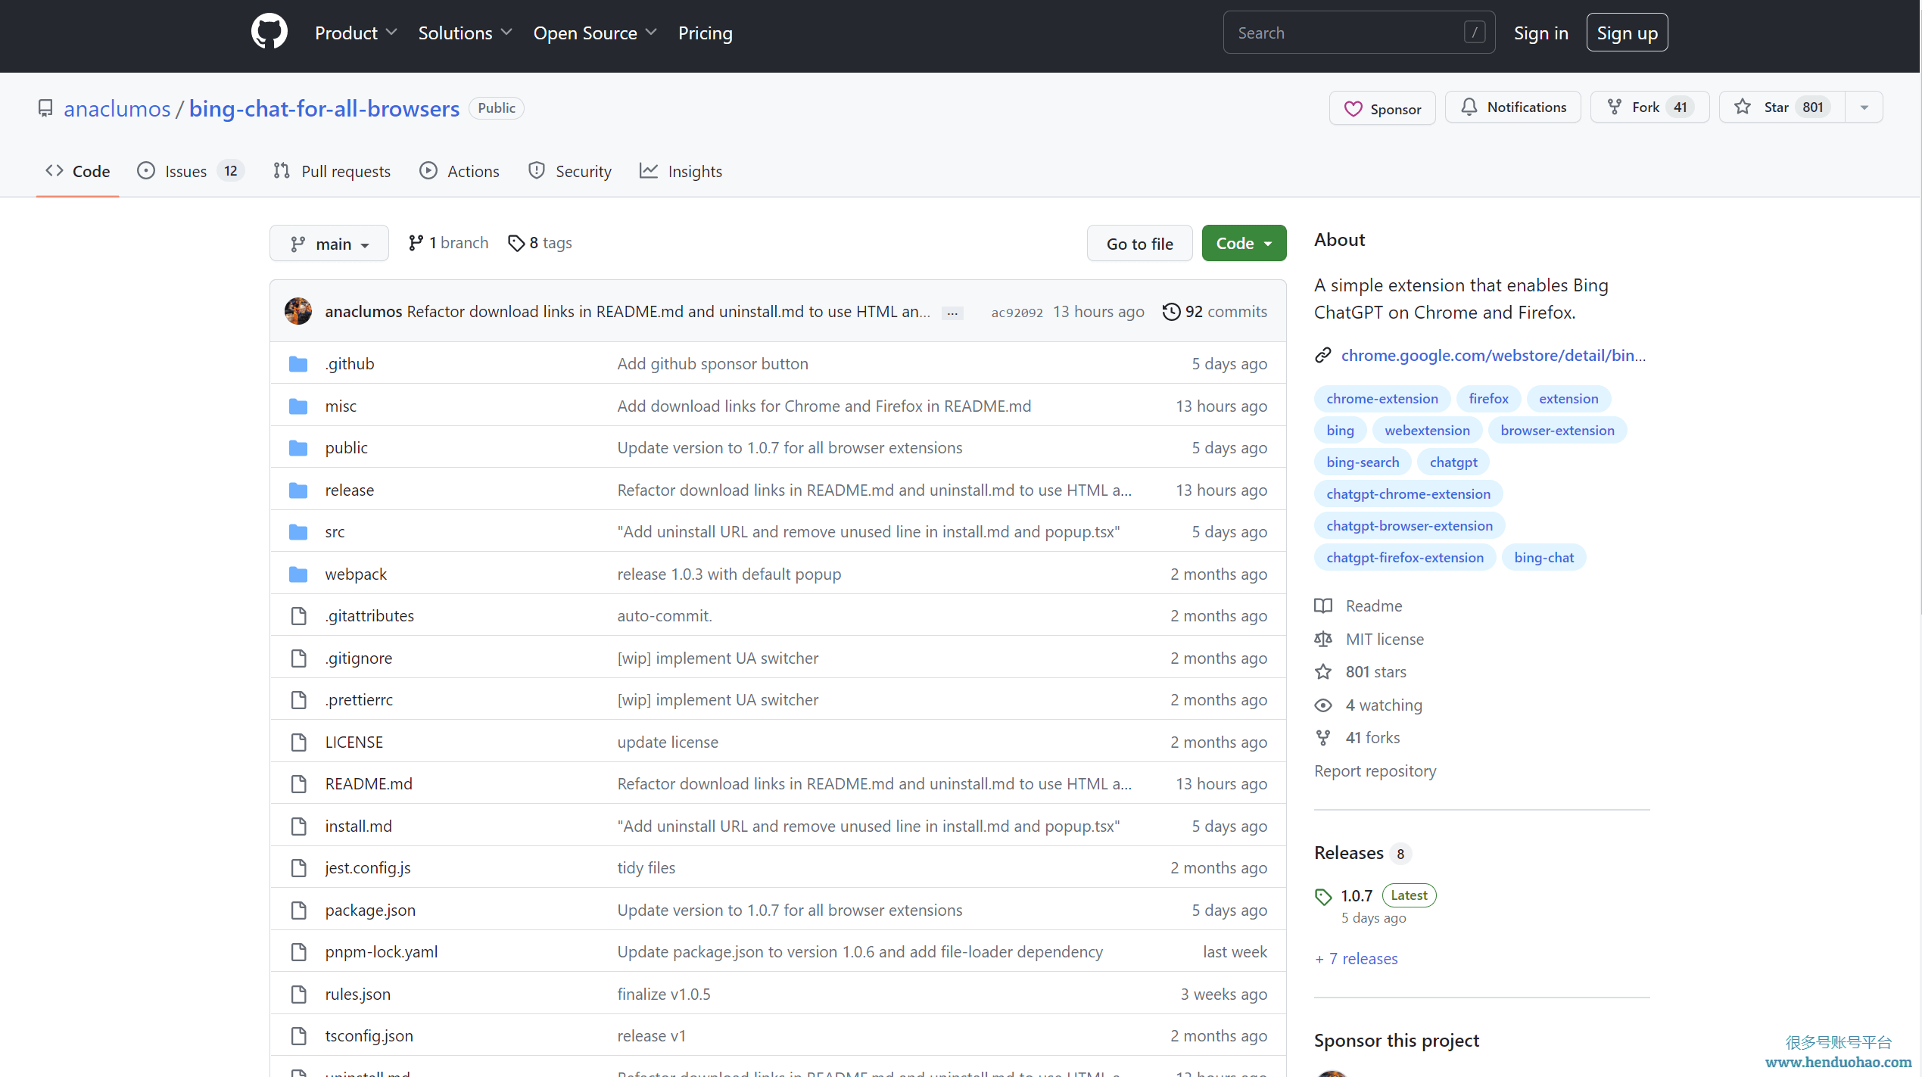Click the Report repository link
The height and width of the screenshot is (1077, 1922).
tap(1375, 771)
